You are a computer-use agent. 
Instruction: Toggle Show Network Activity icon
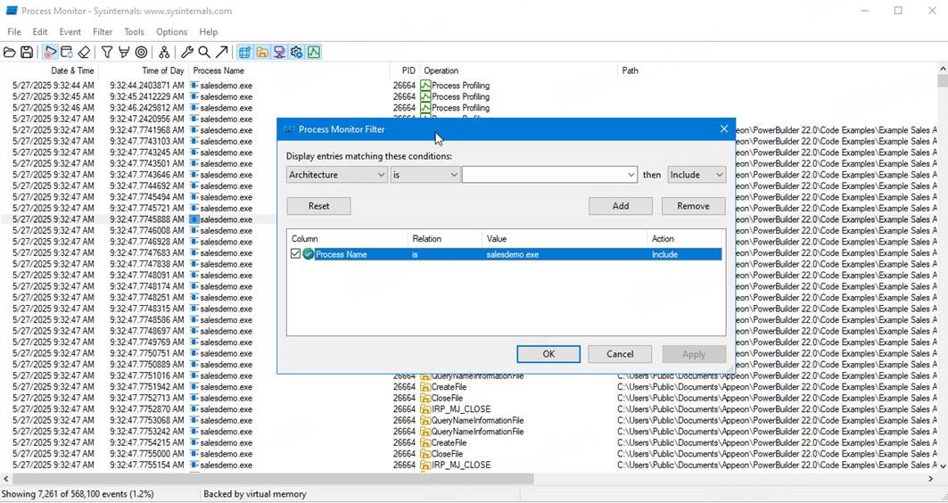click(279, 52)
